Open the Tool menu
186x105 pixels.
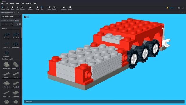23,3
